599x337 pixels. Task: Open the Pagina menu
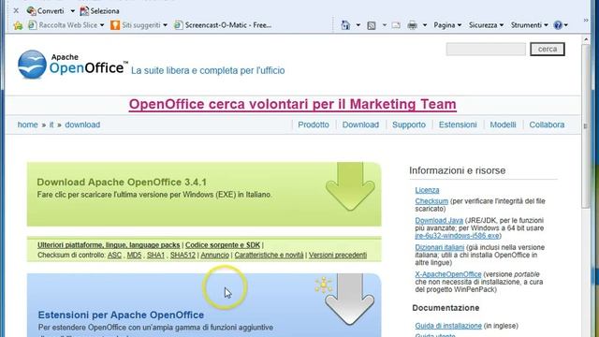(447, 25)
